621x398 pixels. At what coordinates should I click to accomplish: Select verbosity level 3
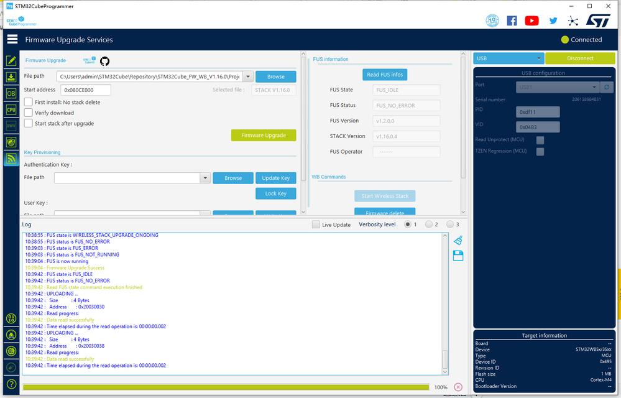tap(450, 224)
